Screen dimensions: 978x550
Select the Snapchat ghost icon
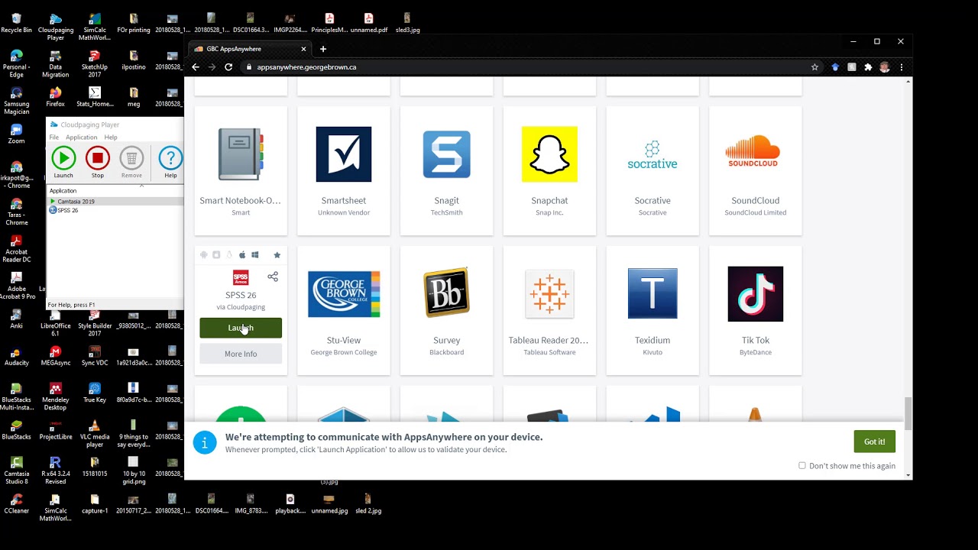click(549, 154)
